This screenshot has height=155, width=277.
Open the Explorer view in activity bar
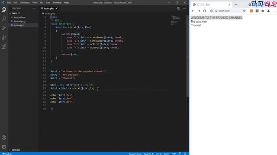coord(4,9)
